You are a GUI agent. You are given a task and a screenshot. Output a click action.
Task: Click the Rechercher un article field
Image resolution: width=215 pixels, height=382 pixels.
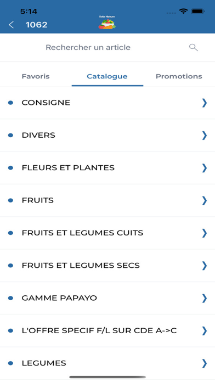point(107,47)
